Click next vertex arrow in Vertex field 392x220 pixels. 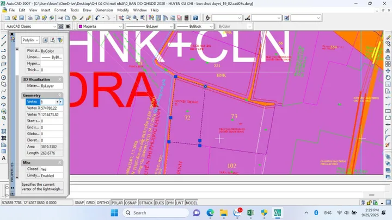tap(61, 102)
